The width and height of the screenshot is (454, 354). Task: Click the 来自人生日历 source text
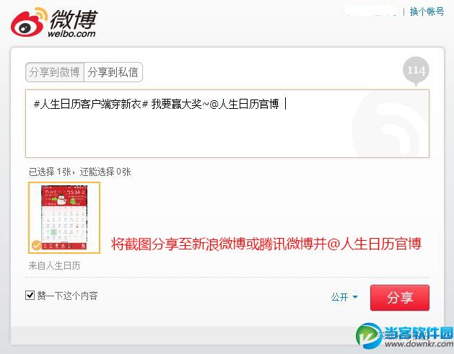54,265
